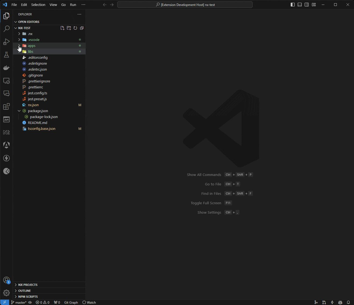Screen dimensions: 354x305
Task: Click the git commit icon in status bar
Action: [332, 302]
